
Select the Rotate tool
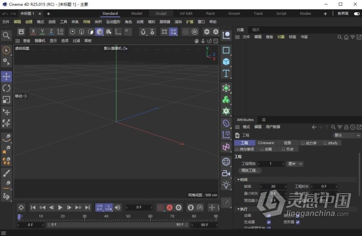click(6, 88)
